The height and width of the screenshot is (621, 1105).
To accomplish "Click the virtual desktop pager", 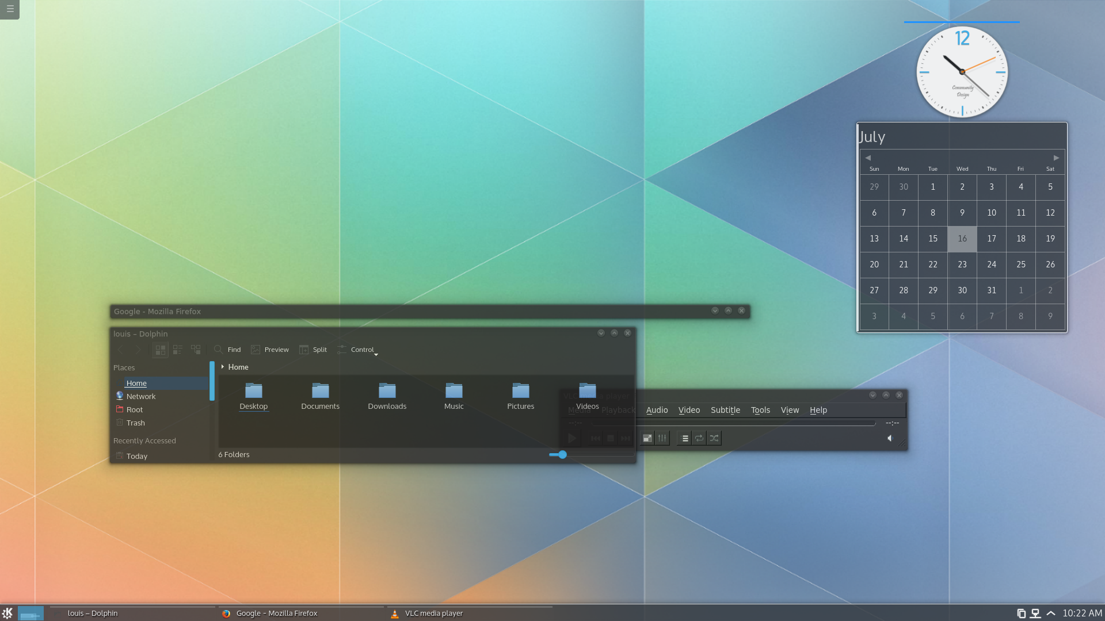I will [31, 613].
